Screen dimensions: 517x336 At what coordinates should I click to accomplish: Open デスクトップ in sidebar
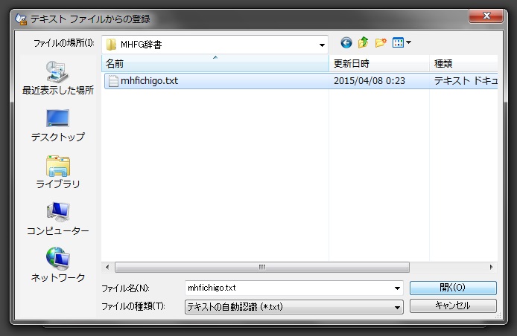click(57, 126)
